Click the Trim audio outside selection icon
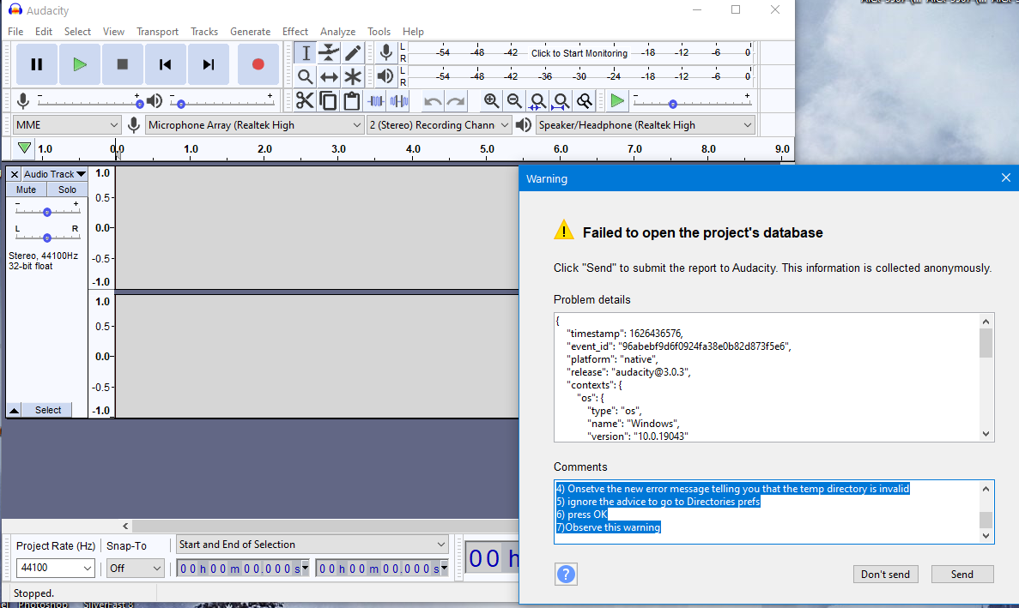 click(376, 100)
